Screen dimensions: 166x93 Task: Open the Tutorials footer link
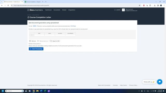pyautogui.click(x=115, y=85)
